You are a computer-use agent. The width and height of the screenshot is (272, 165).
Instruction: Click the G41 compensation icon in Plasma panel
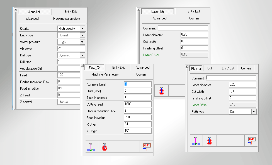point(252,141)
